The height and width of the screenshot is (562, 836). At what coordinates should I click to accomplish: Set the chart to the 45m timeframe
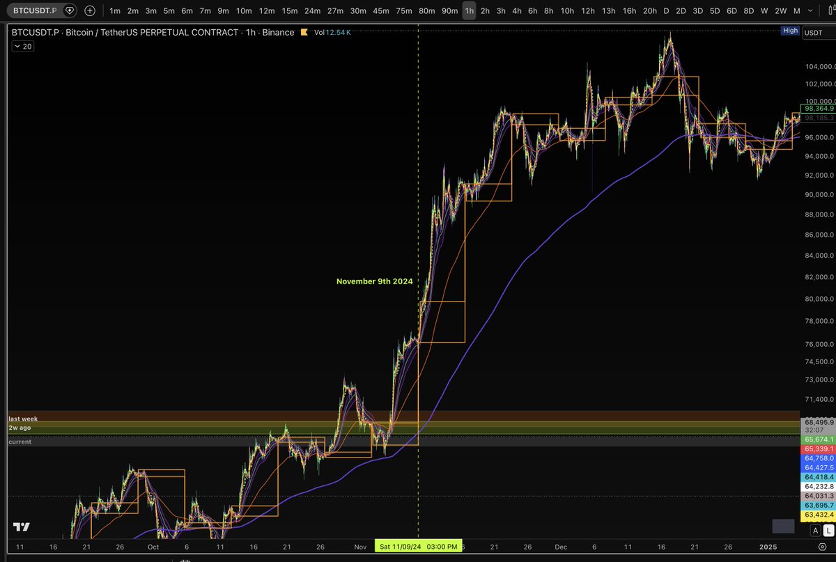tap(381, 11)
